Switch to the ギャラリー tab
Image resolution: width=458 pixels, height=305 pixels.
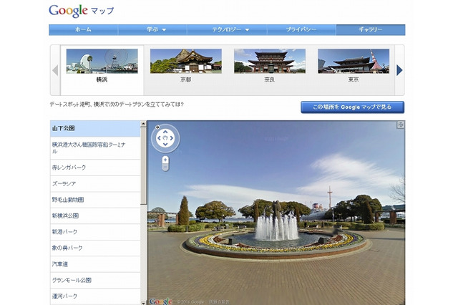(x=371, y=30)
